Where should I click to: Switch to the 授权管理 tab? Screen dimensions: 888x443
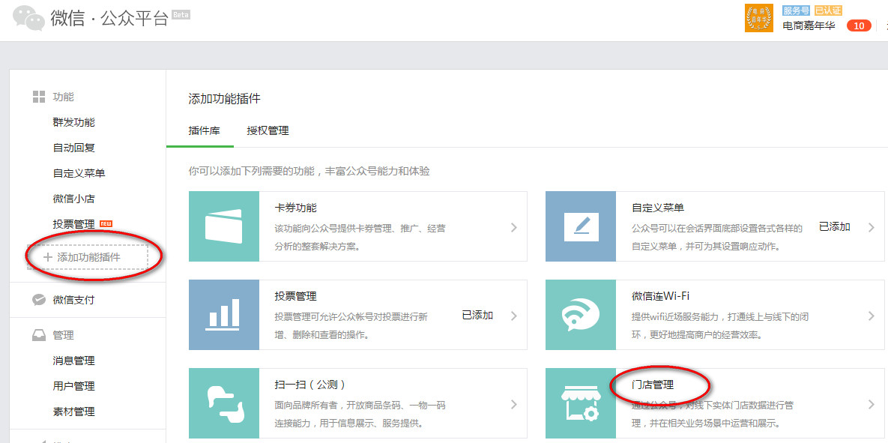pos(268,131)
